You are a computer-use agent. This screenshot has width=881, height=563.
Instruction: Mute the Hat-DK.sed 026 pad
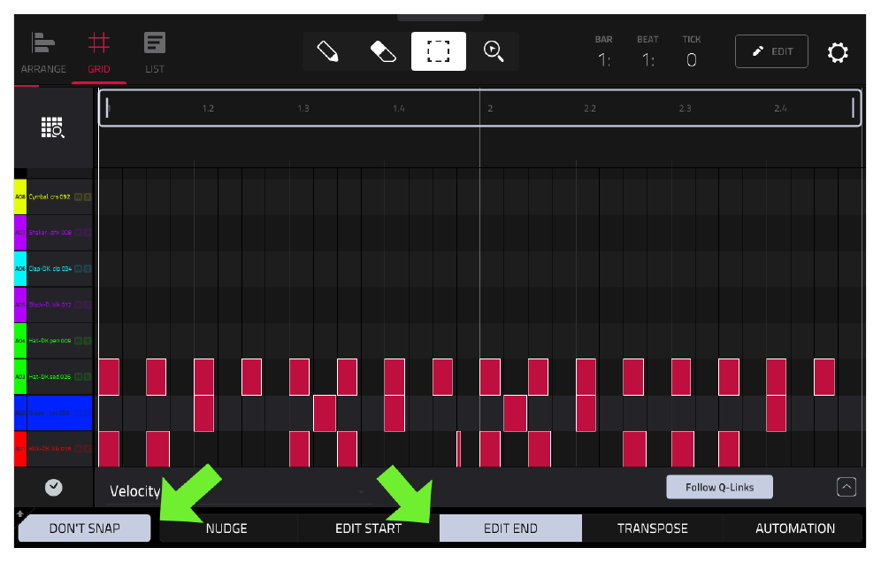pyautogui.click(x=78, y=377)
